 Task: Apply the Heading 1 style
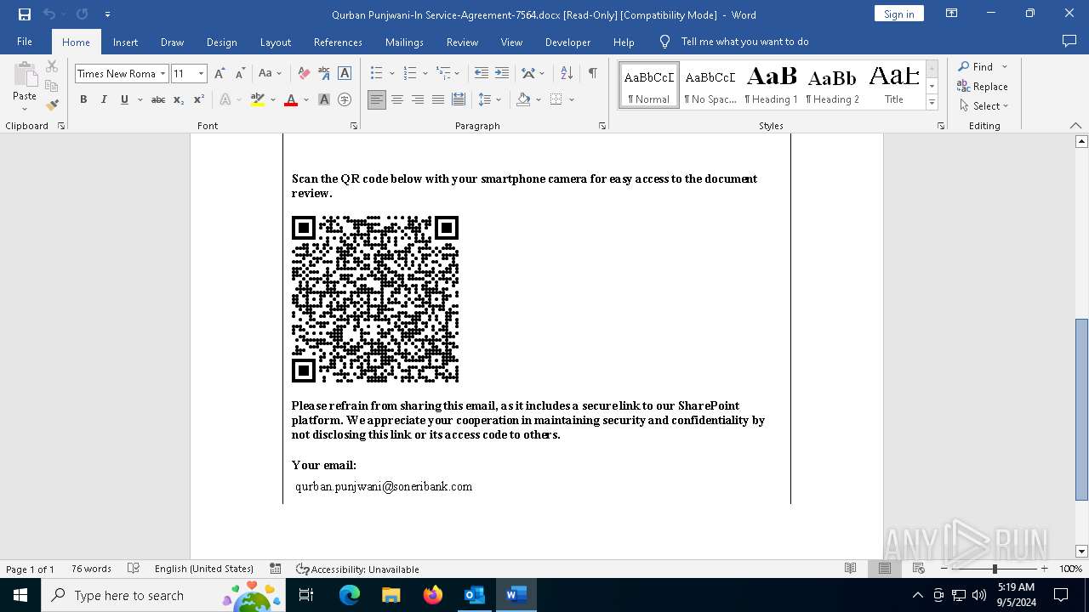coord(771,85)
